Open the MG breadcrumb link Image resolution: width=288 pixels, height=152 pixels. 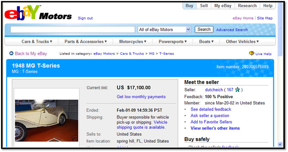(x=152, y=53)
